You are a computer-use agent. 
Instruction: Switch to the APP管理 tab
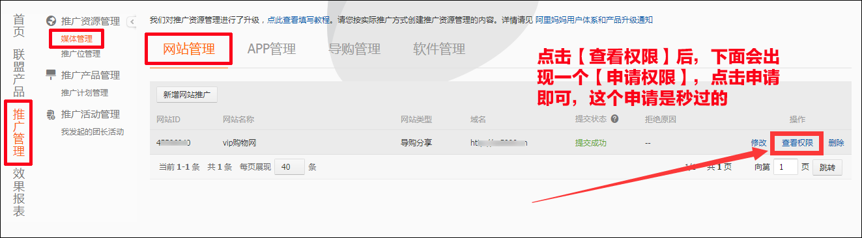coord(271,49)
